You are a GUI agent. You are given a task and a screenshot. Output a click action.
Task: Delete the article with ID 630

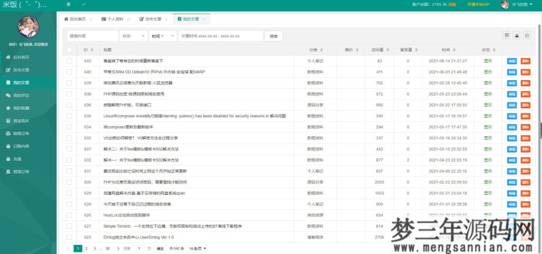[526, 182]
